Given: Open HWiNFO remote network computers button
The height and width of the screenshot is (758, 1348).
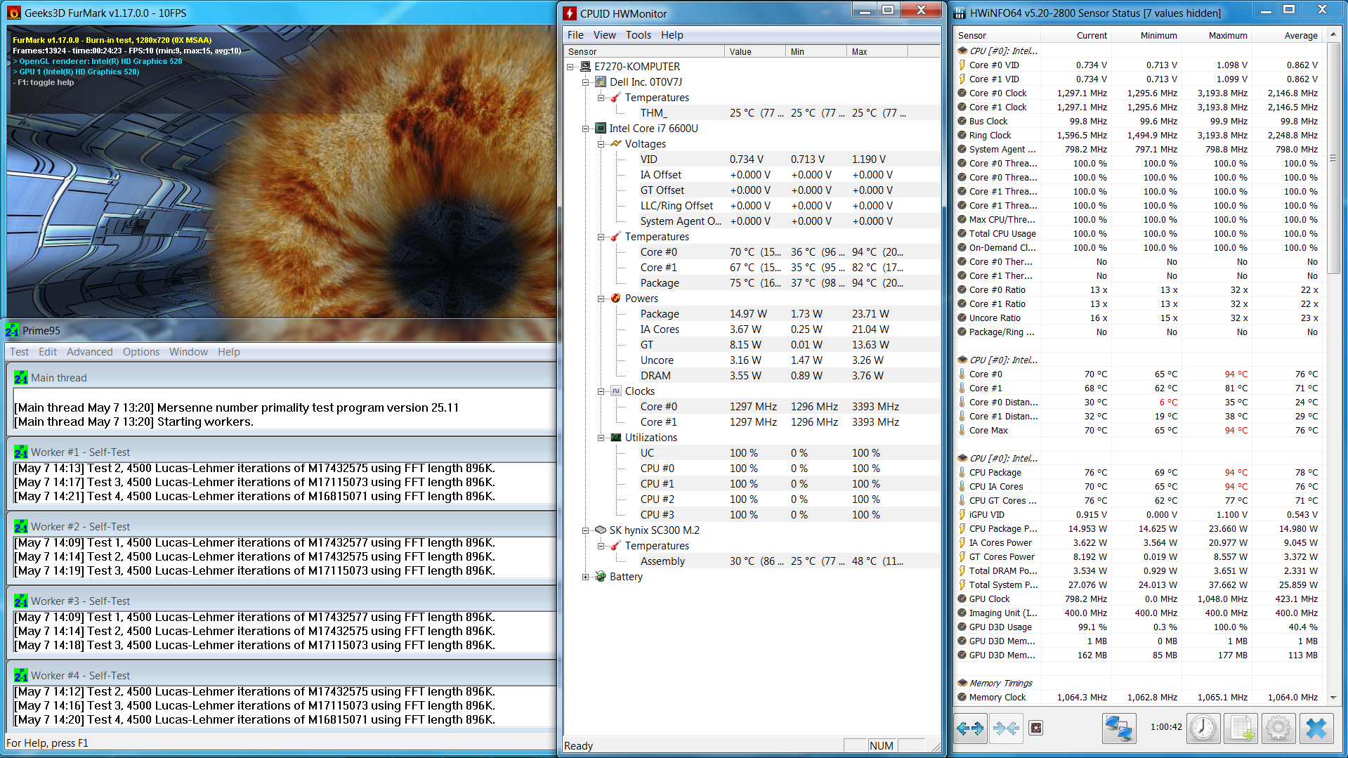Looking at the screenshot, I should click(1118, 728).
